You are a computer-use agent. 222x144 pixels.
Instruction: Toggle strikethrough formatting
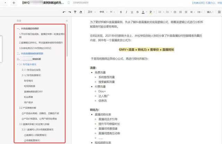point(137,12)
